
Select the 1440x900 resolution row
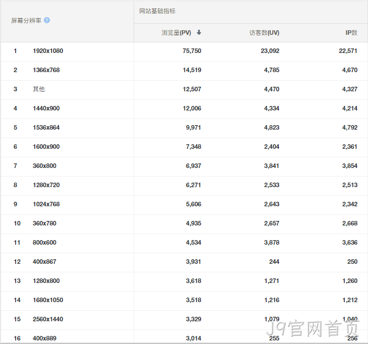pos(184,108)
